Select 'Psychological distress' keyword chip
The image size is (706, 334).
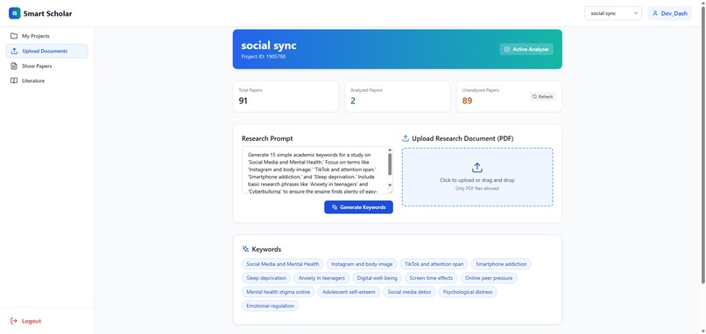[x=468, y=292]
